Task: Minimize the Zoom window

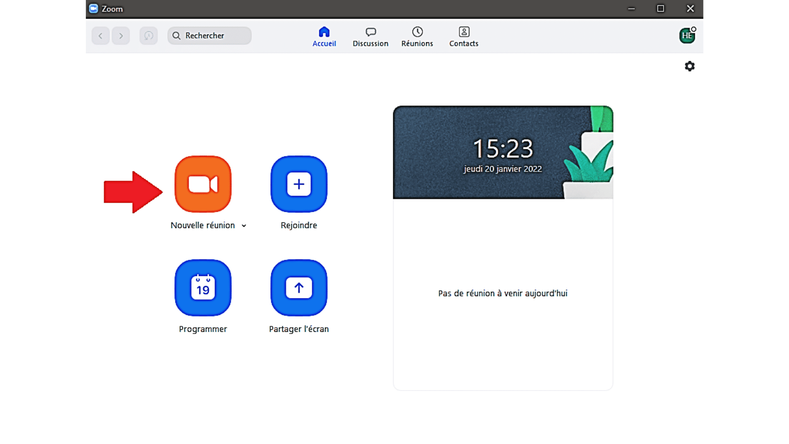Action: (x=632, y=9)
